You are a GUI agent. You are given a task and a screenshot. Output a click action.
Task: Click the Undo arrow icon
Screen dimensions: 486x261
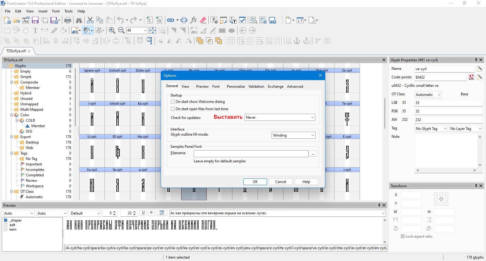pos(121,20)
